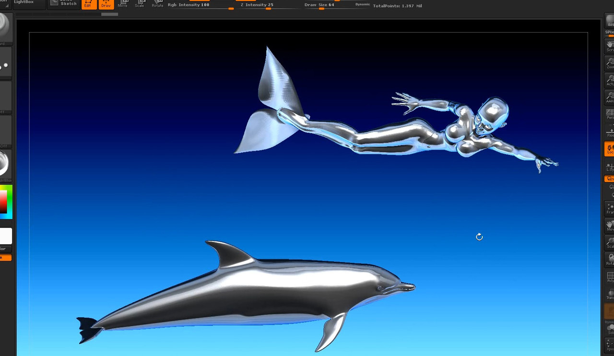Select the right-shelf Scale view icon
This screenshot has width=614, height=356.
tap(609, 243)
